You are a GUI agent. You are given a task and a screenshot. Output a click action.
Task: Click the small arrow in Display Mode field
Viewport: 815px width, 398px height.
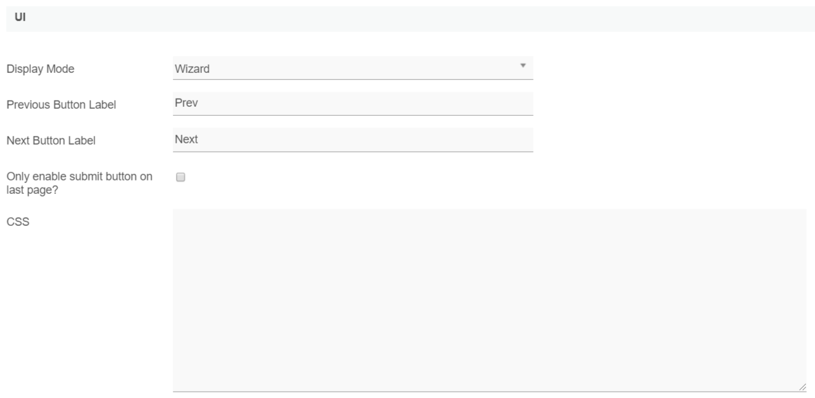tap(523, 66)
